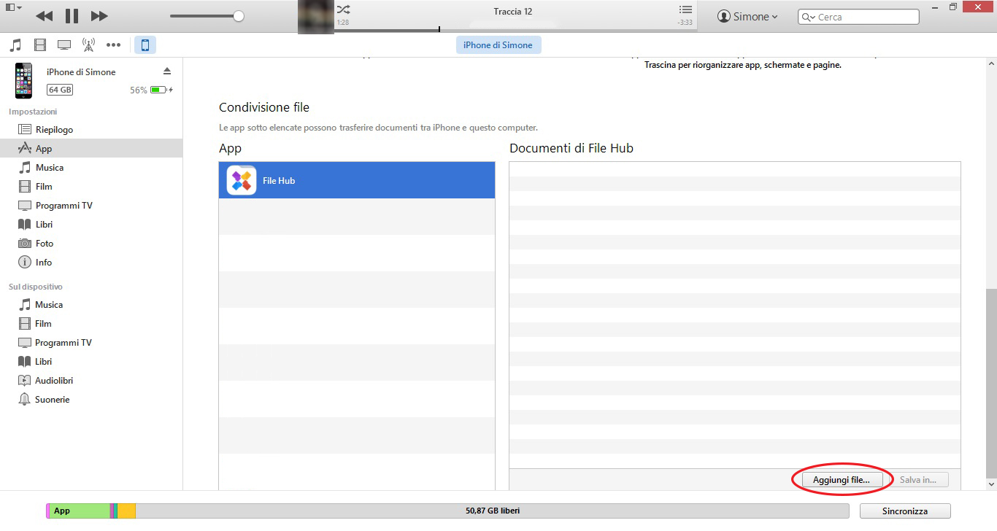Screen dimensions: 997x531
Task: Click the iPhone thumbnail in sidebar
Action: (24, 80)
